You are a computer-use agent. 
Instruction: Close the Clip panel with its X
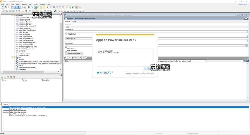pyautogui.click(x=61, y=75)
